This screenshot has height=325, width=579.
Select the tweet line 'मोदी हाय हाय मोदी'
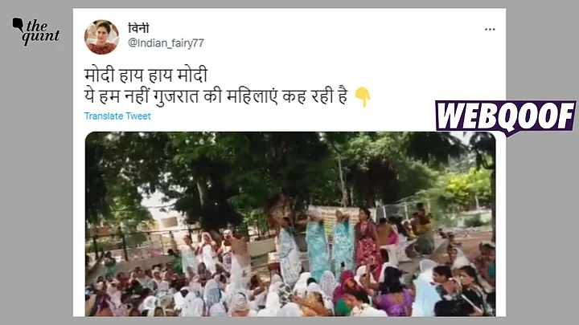tap(146, 75)
